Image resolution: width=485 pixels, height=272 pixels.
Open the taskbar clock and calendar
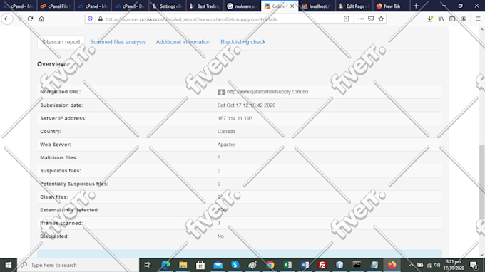click(454, 265)
